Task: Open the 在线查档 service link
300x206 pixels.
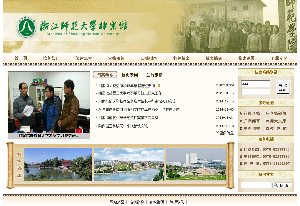Action: tap(252, 113)
